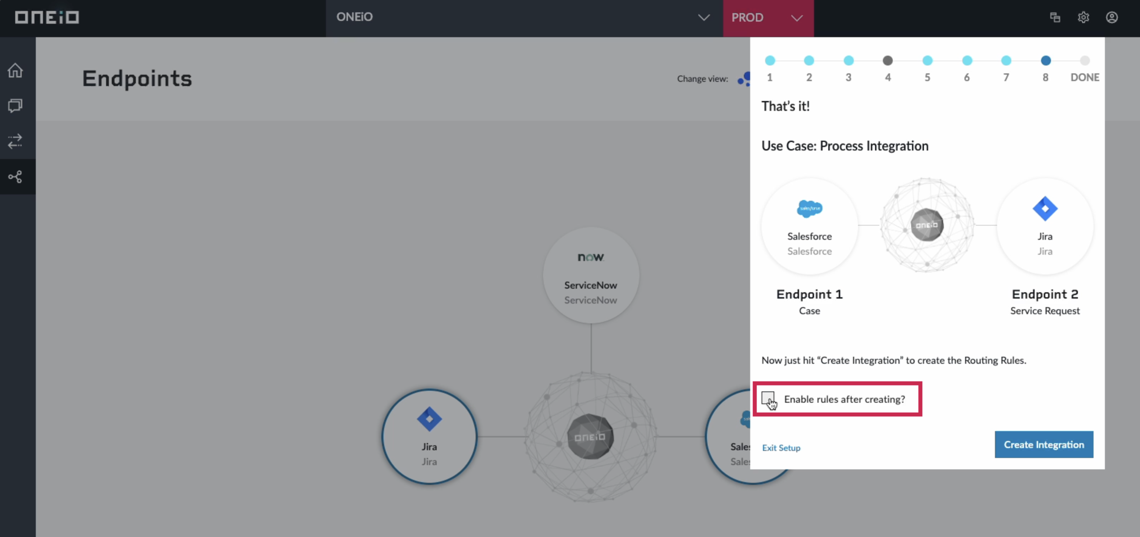The image size is (1140, 537).
Task: Go to wizard step 7
Action: [x=1006, y=61]
